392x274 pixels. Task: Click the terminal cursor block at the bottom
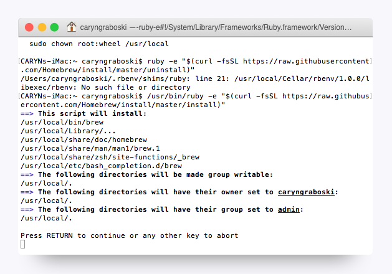[x=23, y=244]
